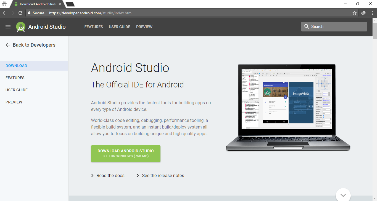Expand the See the release notes chevron
Screen dimensions: 380x203
(137, 175)
